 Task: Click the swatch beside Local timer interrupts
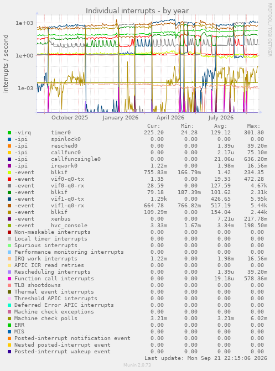tap(9, 239)
